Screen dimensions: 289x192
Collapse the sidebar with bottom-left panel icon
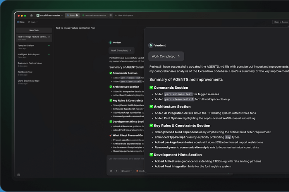[18, 175]
